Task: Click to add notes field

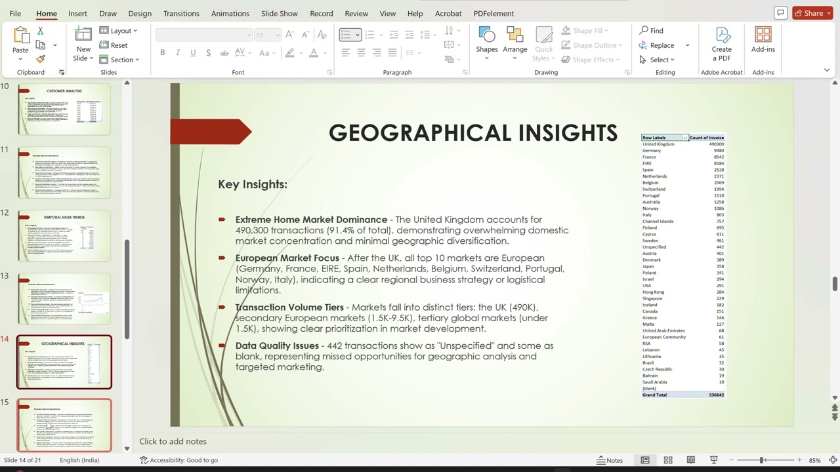Action: (x=173, y=441)
